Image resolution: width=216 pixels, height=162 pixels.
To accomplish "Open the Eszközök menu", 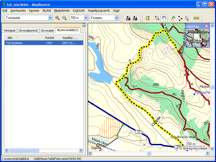I will (x=79, y=11).
